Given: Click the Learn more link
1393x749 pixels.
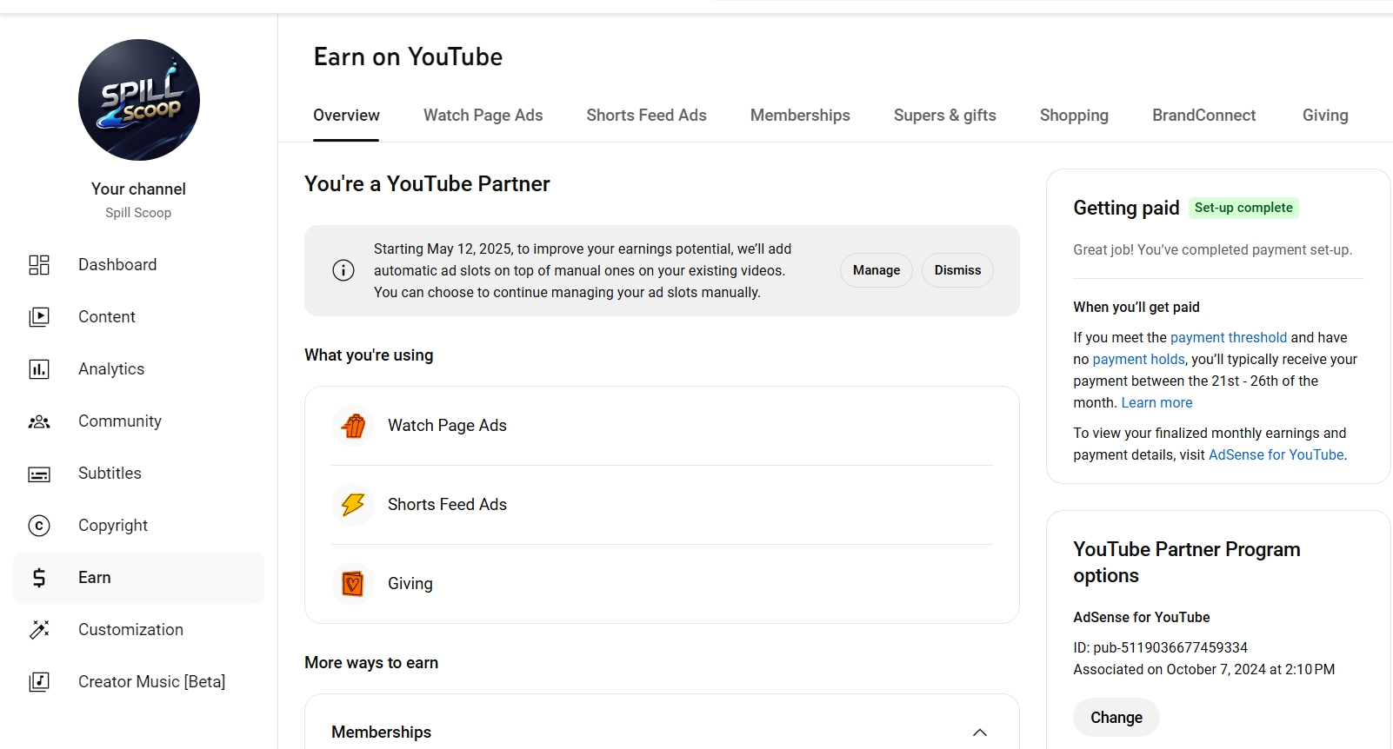Looking at the screenshot, I should [x=1156, y=402].
